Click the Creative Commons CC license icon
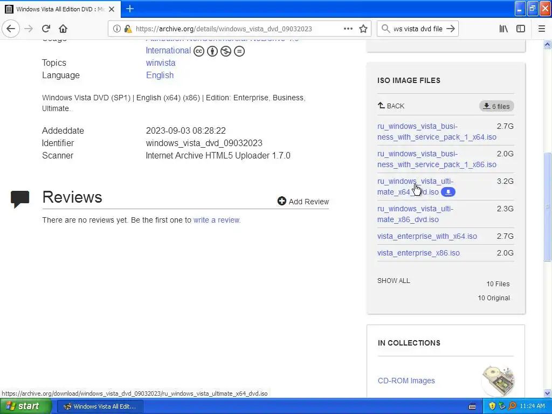The width and height of the screenshot is (552, 414). pos(199,51)
